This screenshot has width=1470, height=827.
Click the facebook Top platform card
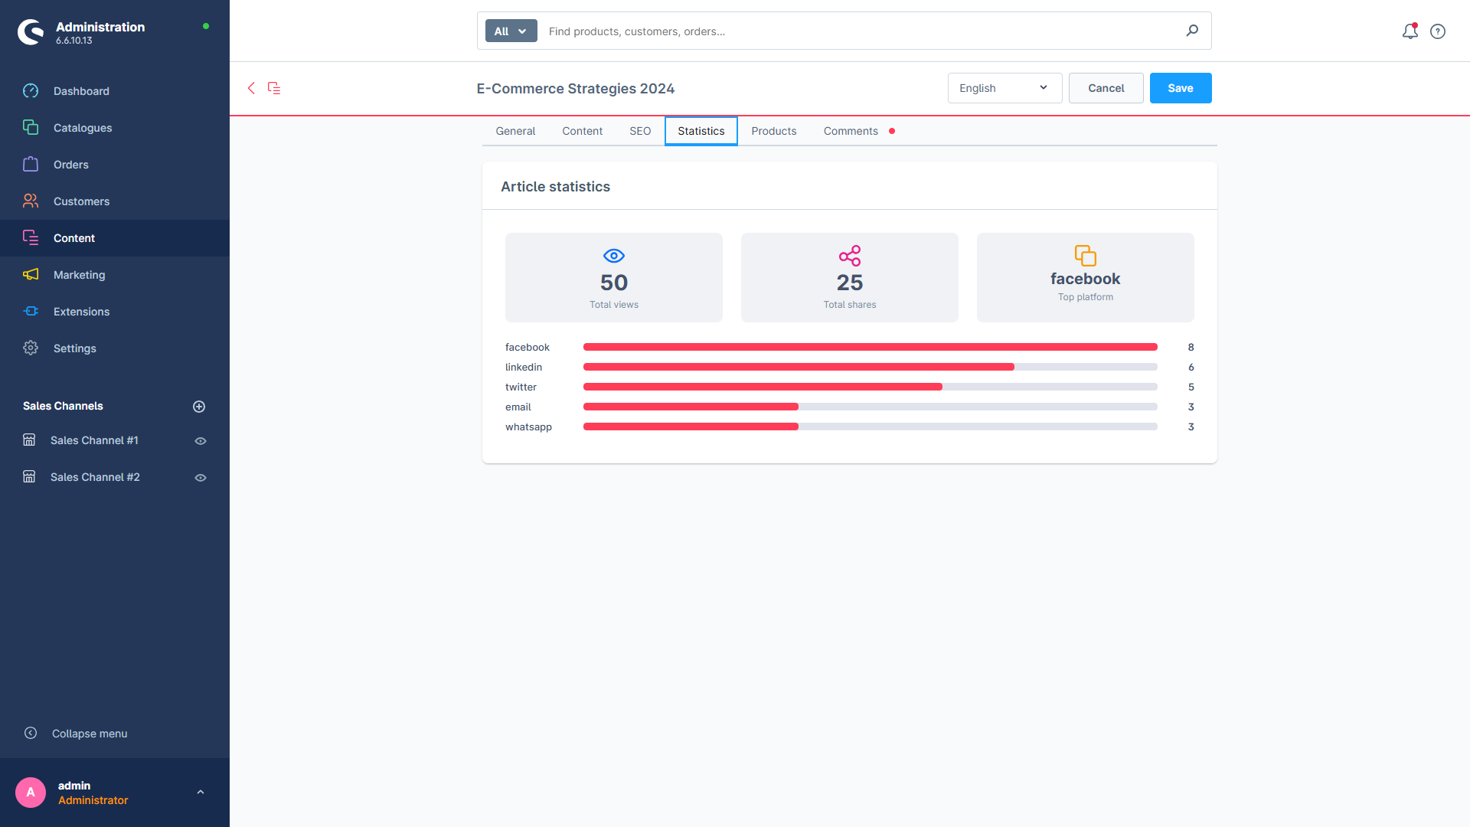[1086, 277]
